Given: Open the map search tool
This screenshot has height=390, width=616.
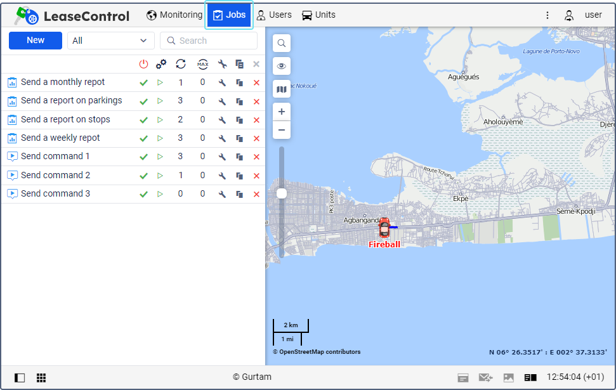Looking at the screenshot, I should click(x=282, y=43).
